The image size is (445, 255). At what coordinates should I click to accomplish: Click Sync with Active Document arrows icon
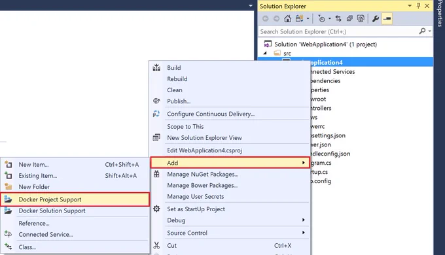(x=338, y=19)
